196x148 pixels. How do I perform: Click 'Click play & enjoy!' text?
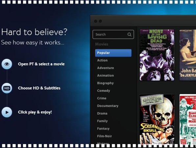[x=35, y=112]
